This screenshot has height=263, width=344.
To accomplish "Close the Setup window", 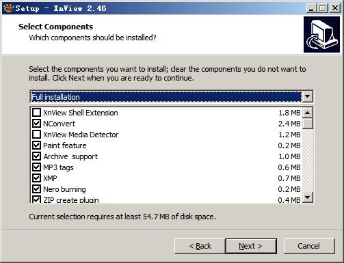I will 335,8.
